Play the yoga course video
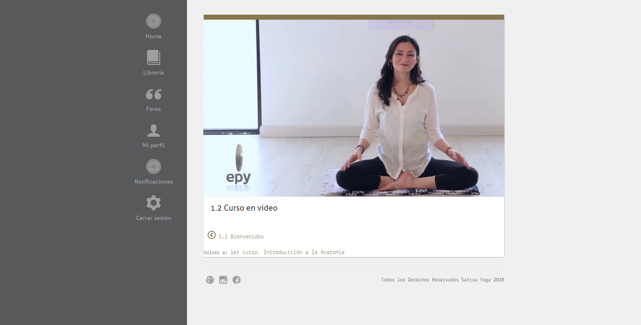641x325 pixels. [354, 108]
